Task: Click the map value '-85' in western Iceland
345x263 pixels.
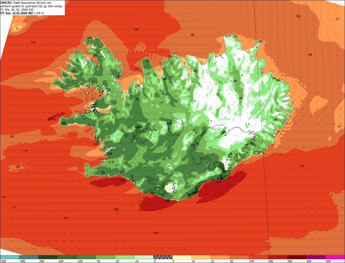Action: pos(137,99)
